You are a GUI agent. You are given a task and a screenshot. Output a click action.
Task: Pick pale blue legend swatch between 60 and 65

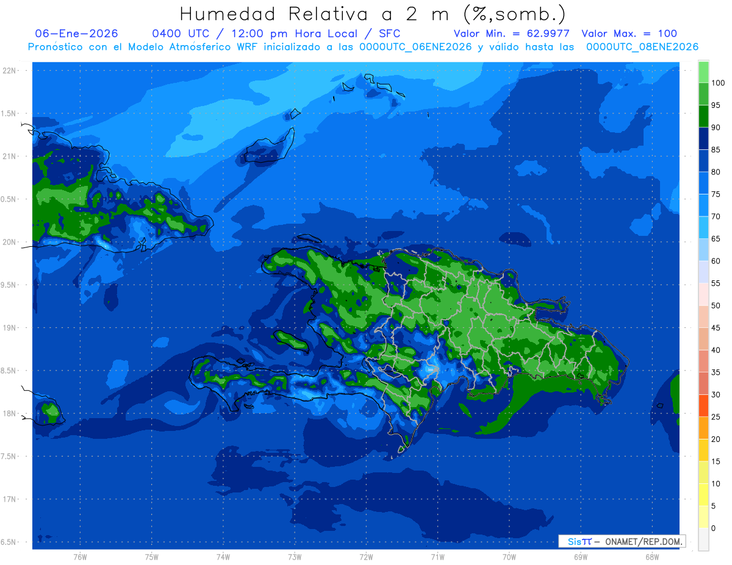tap(703, 250)
